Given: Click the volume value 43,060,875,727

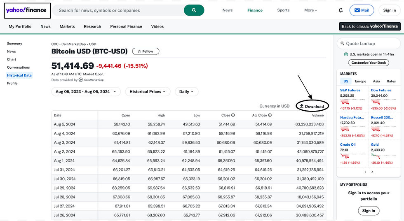Looking at the screenshot, I should click(310, 152).
